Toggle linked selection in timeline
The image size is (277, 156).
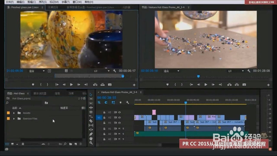pos(113,103)
